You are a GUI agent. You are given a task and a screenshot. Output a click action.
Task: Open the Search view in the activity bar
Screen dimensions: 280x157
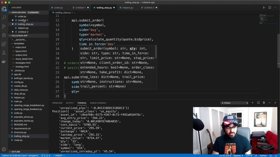(4, 17)
